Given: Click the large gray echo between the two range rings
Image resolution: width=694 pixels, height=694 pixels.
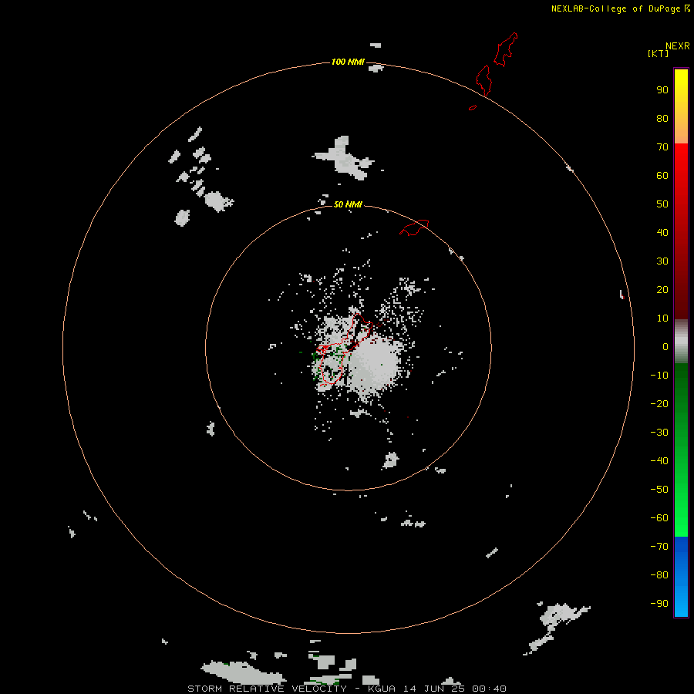Looking at the screenshot, I should [344, 158].
